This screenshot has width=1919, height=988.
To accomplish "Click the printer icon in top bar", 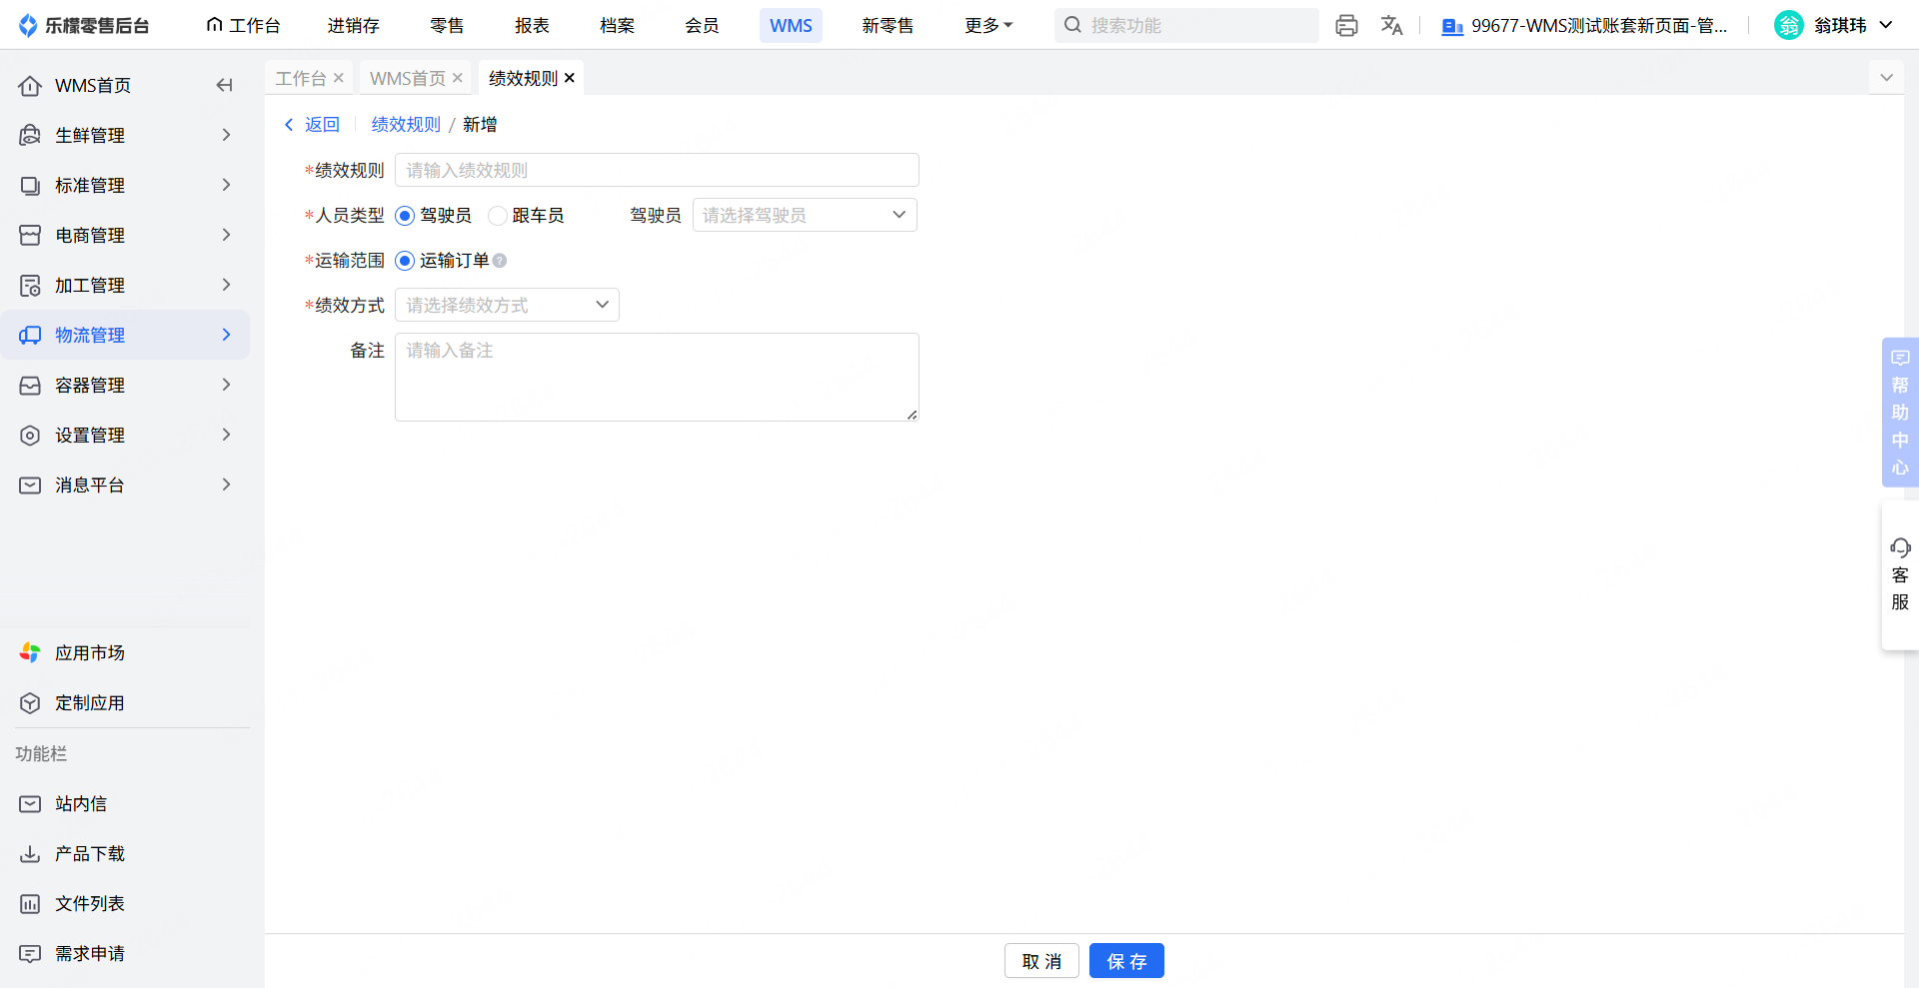I will click(1346, 26).
